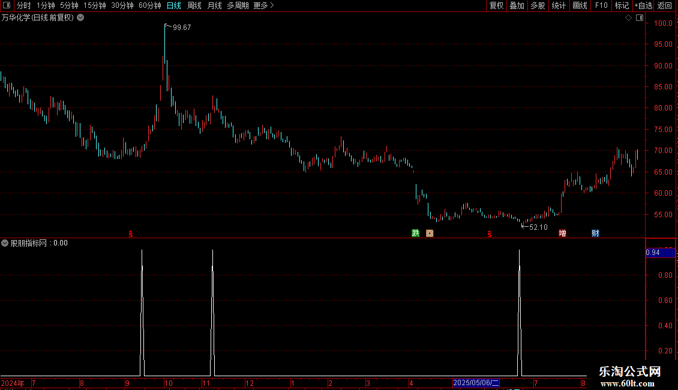
Task: Select the 1分钟 period
Action: click(46, 5)
